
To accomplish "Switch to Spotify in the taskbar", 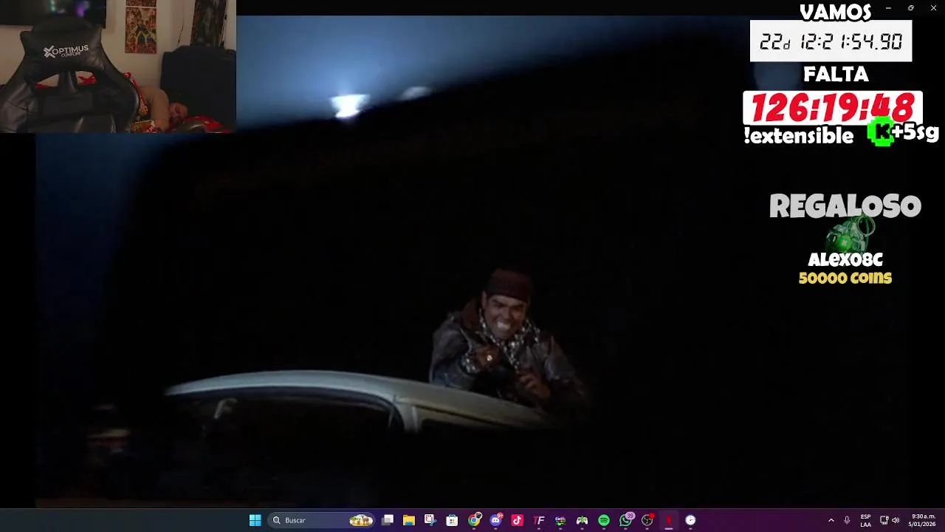I will pyautogui.click(x=604, y=520).
